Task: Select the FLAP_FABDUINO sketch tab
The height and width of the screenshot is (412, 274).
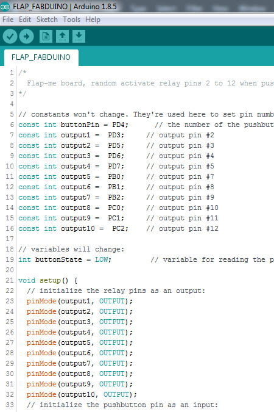Action: [x=41, y=57]
